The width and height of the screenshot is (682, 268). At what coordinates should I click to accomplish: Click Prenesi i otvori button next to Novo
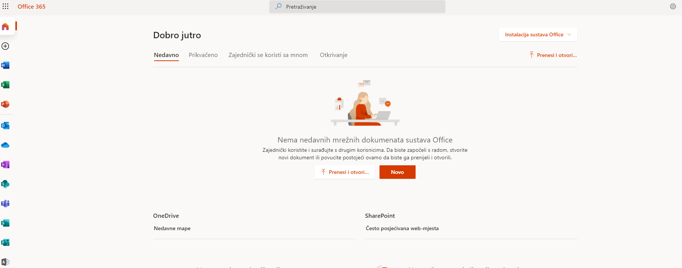[345, 172]
